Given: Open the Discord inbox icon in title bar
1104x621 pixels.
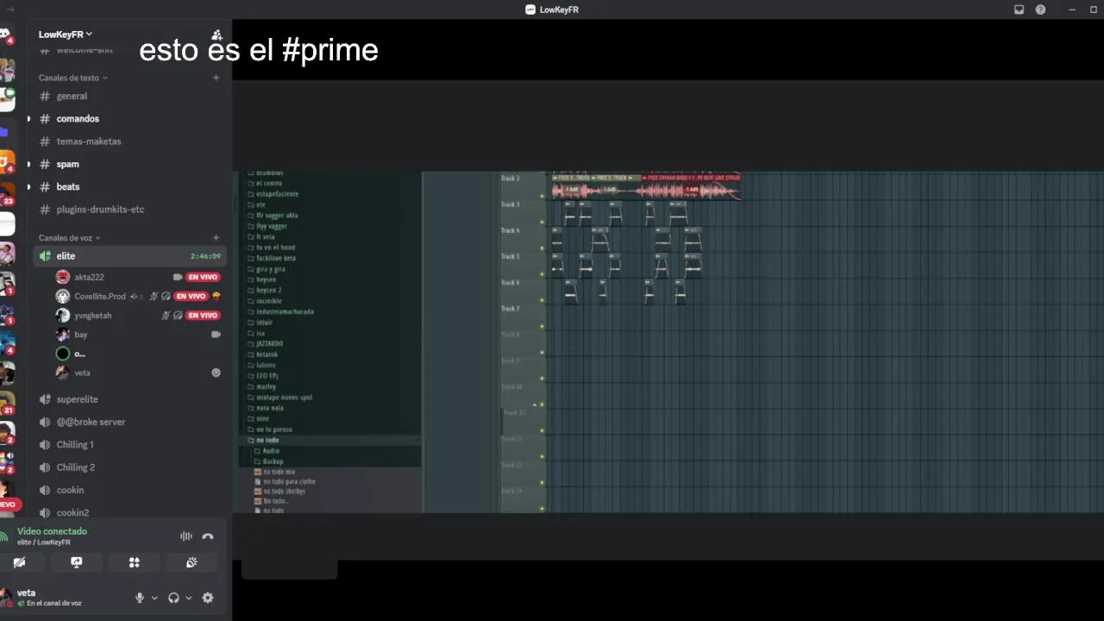Looking at the screenshot, I should click(x=1019, y=9).
